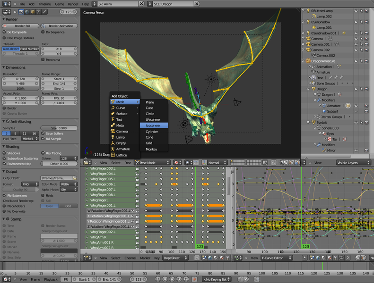Toggle Full Sample checkbox
This screenshot has height=283, width=374.
pyautogui.click(x=43, y=139)
